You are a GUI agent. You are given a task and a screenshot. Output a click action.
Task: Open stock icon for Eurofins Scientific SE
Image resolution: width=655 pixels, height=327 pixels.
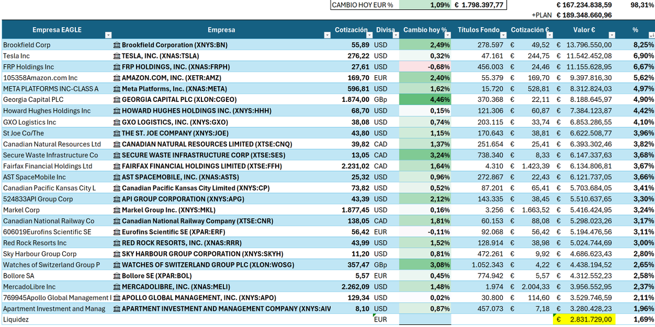(117, 232)
